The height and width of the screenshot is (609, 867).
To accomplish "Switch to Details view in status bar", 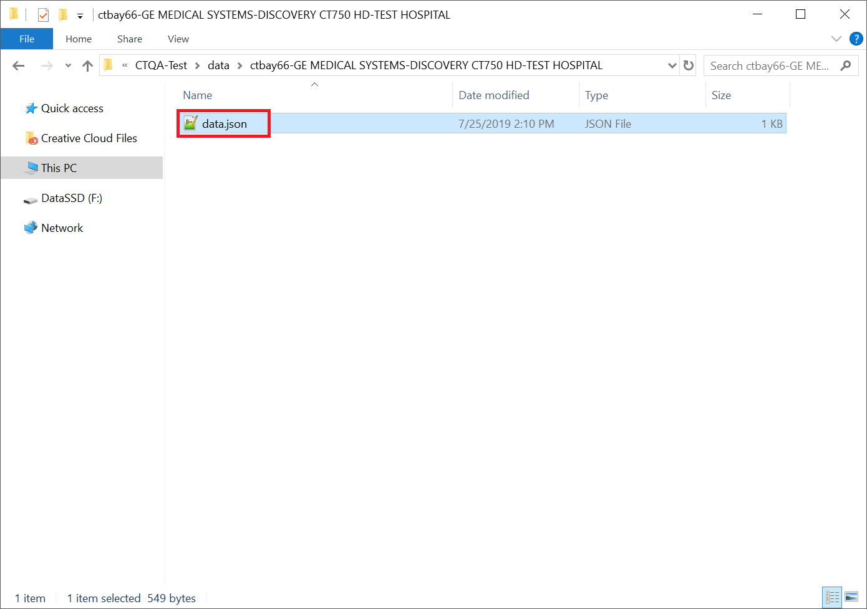I will tap(832, 597).
